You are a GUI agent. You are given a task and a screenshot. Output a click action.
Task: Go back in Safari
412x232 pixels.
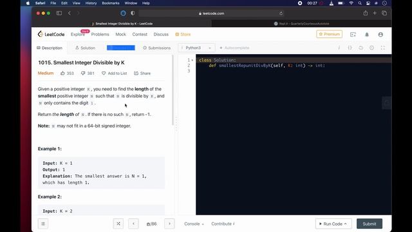coord(70,13)
